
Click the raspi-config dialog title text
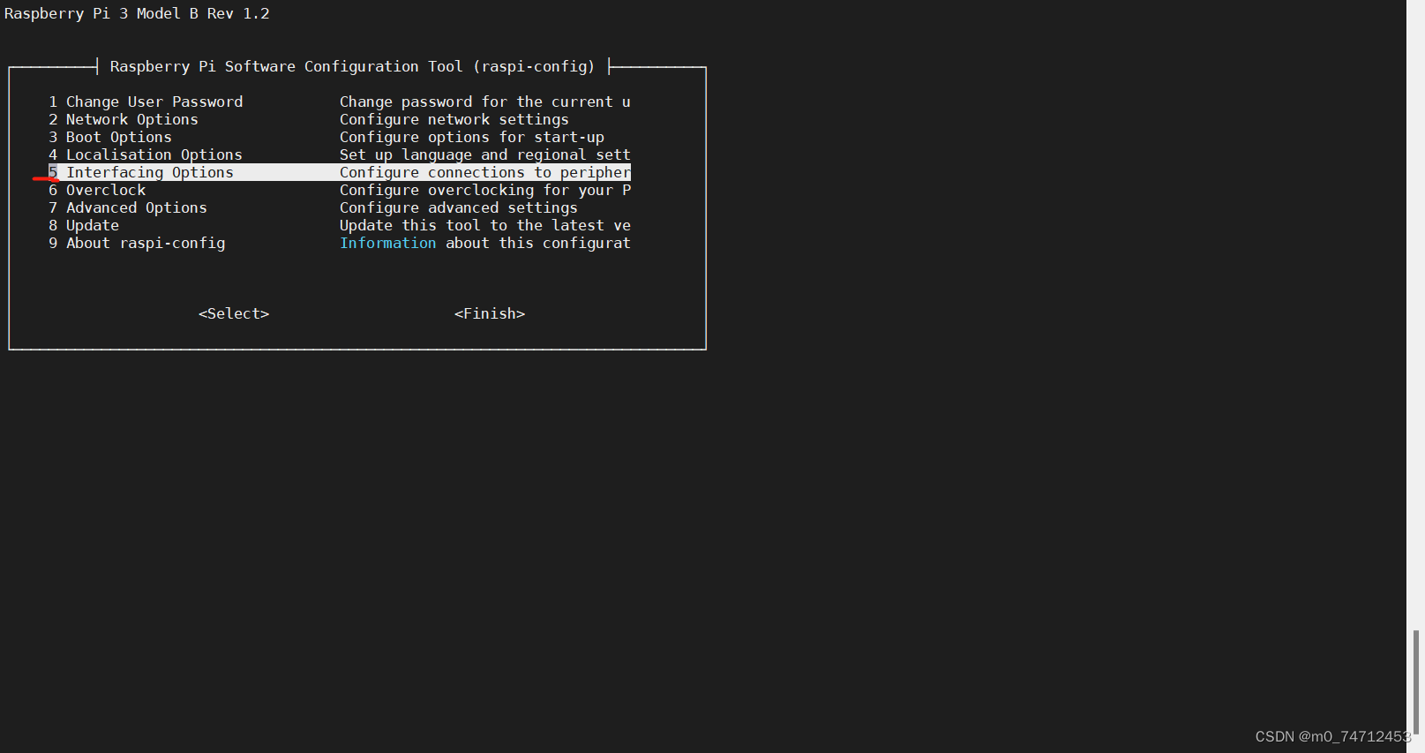point(352,66)
